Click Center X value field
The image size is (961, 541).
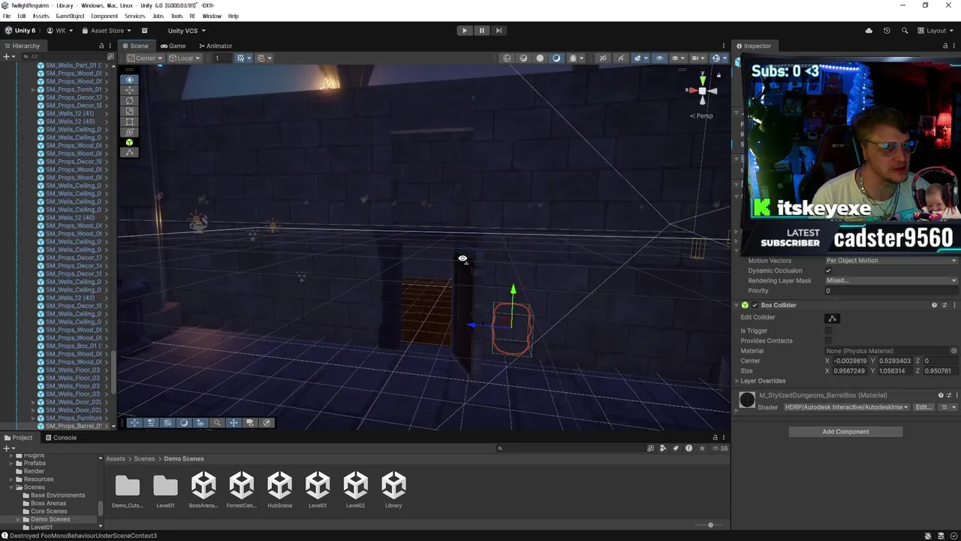click(850, 361)
